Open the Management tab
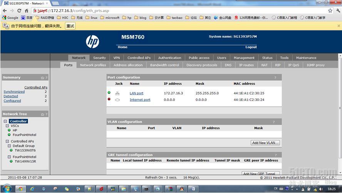 click(244, 58)
